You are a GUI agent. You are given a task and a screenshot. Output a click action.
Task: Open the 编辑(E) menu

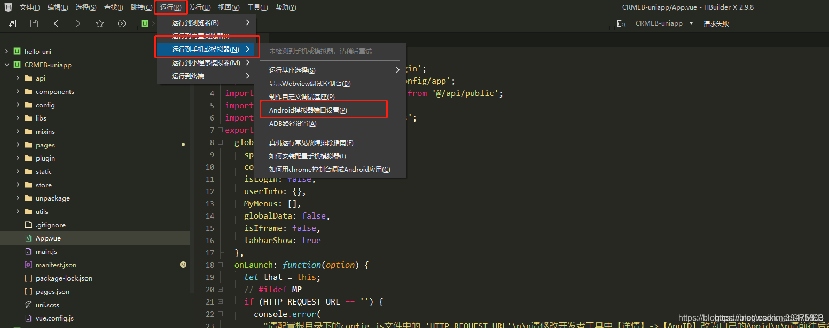[58, 7]
